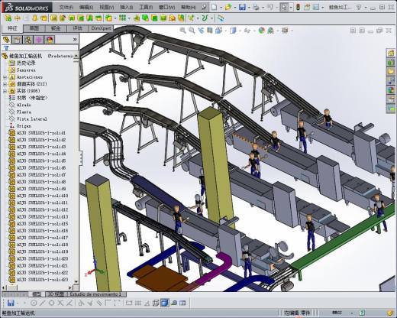Click the line sketch icon in bottom toolbar
Viewport: 397px width, 318px height.
tap(43, 303)
